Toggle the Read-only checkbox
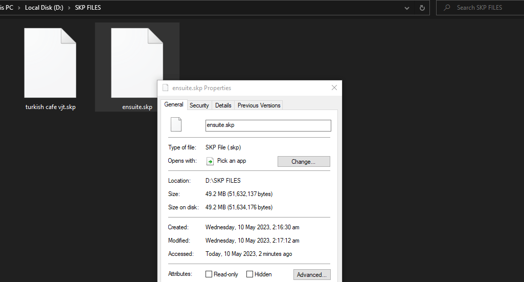Screen dimensions: 524x282 pyautogui.click(x=209, y=274)
